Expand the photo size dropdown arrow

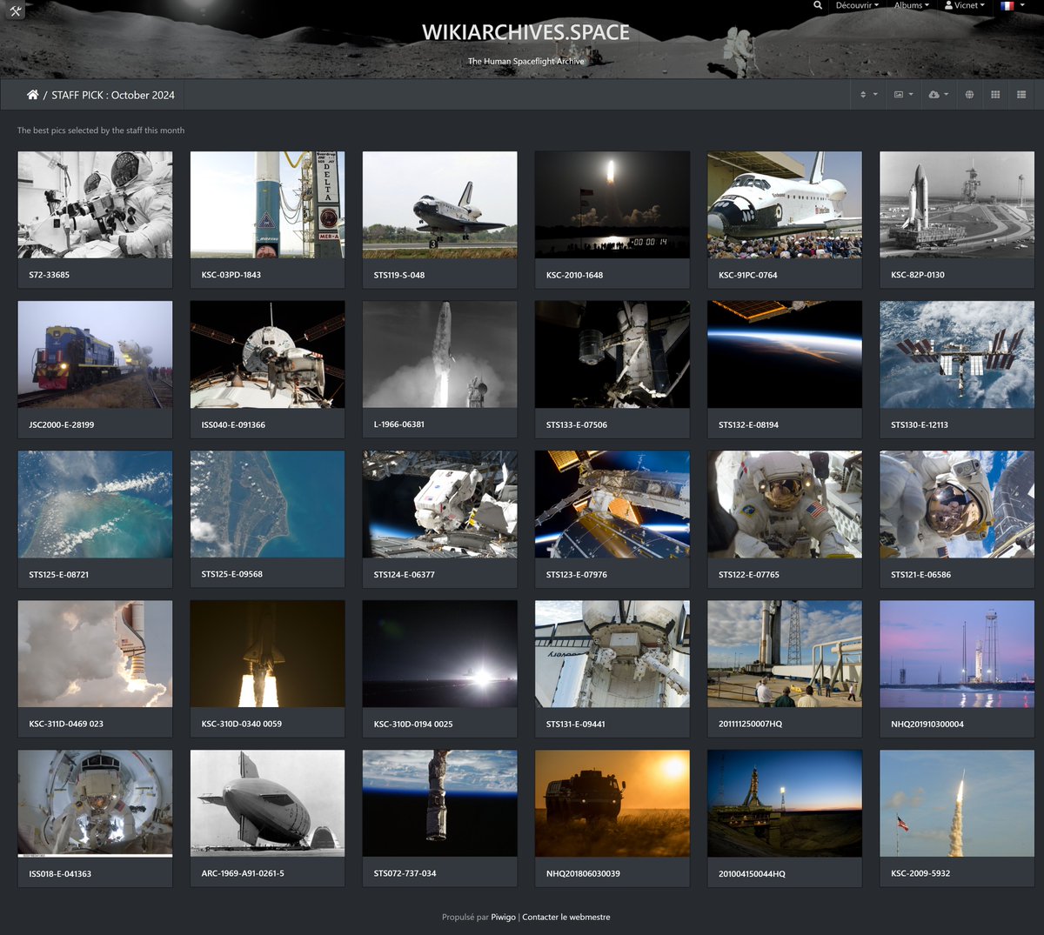pyautogui.click(x=911, y=94)
